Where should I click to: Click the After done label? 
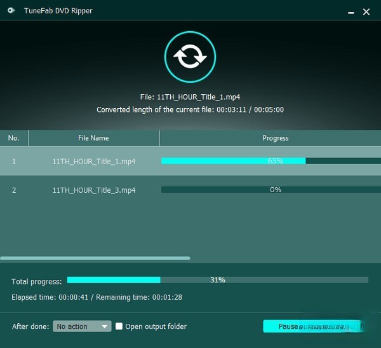pyautogui.click(x=30, y=326)
